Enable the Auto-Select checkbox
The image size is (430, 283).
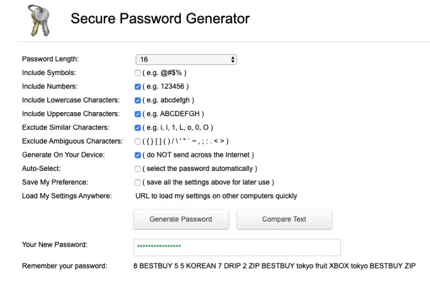(x=138, y=169)
